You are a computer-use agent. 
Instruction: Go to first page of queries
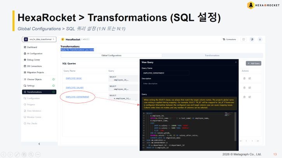pyautogui.click(x=241, y=141)
